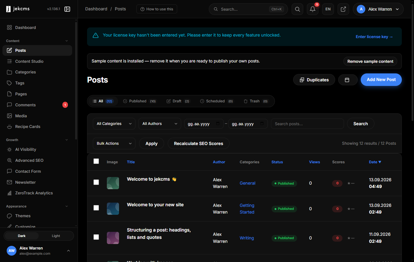Viewport: 414px width, 262px height.
Task: Open the Bulk Actions dropdown
Action: (x=114, y=143)
